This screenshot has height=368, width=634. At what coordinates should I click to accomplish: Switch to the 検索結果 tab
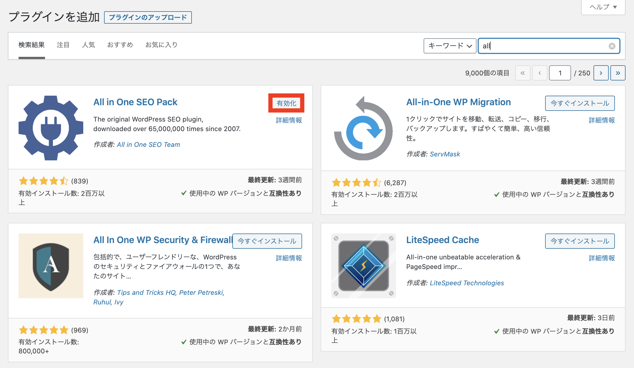pyautogui.click(x=32, y=45)
